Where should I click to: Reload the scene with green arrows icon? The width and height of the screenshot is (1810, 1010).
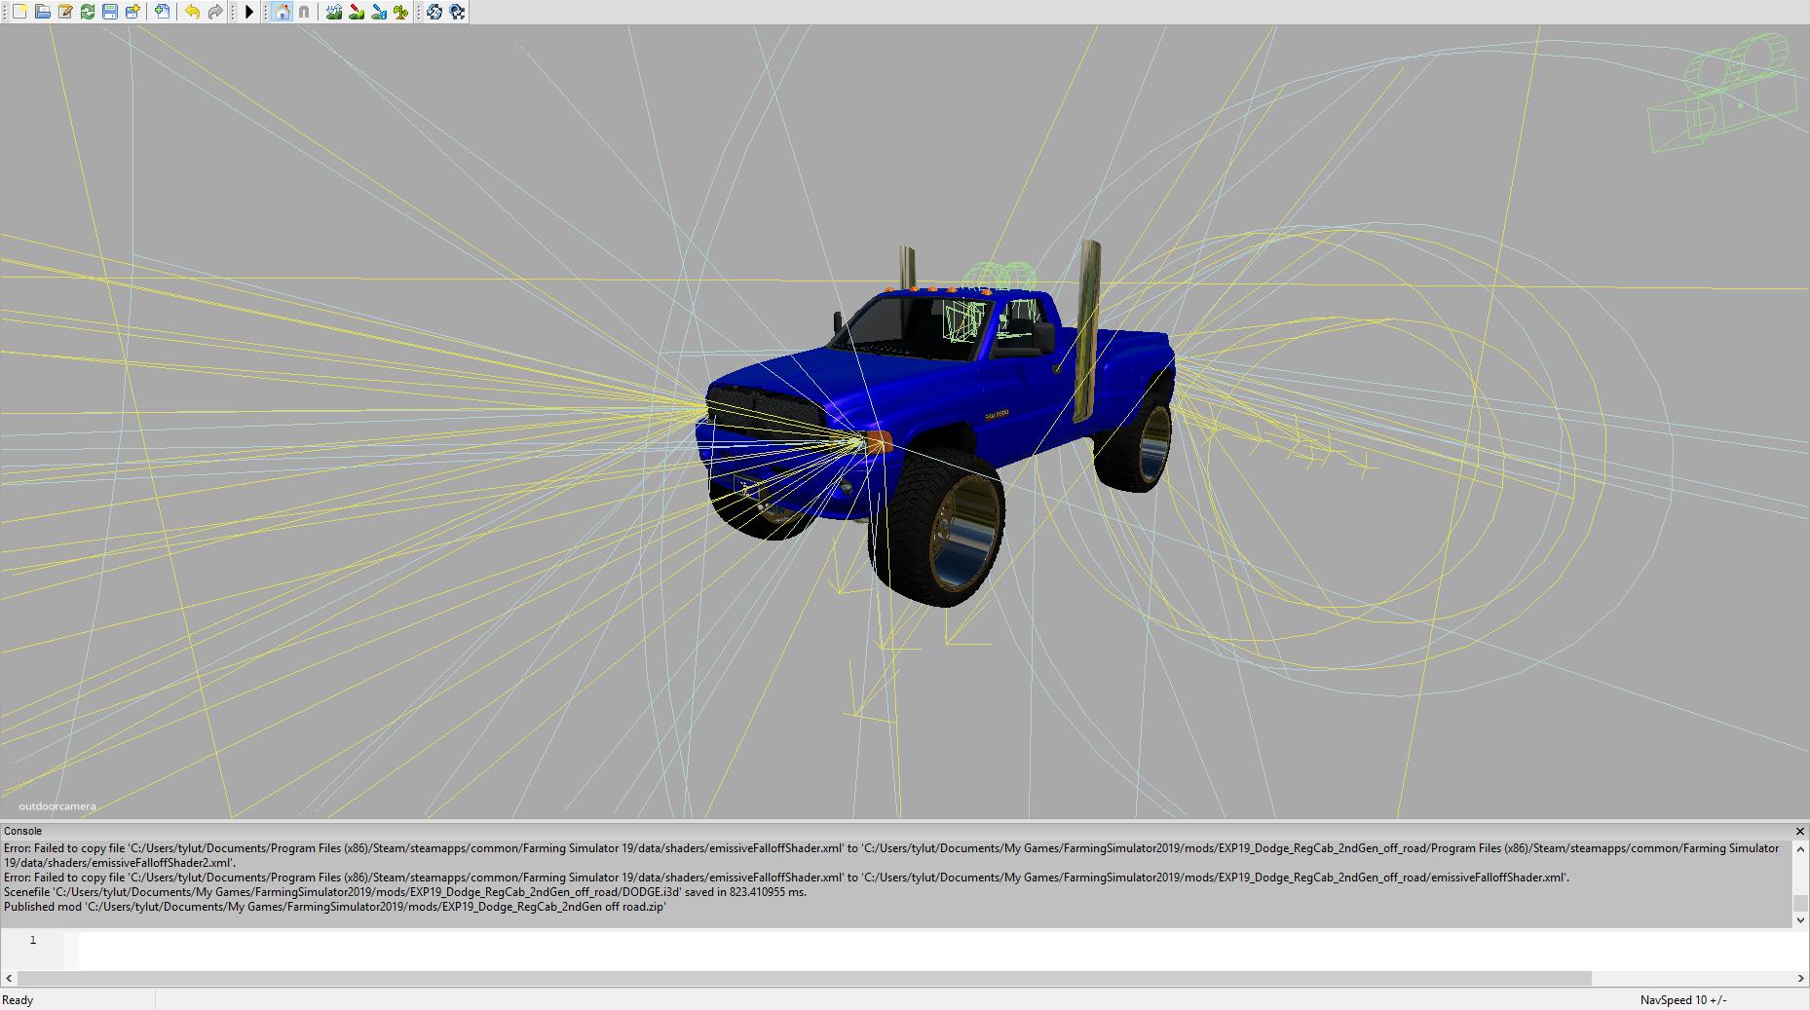(88, 12)
